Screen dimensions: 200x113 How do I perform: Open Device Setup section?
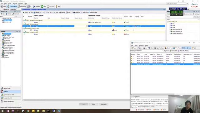click(x=10, y=88)
